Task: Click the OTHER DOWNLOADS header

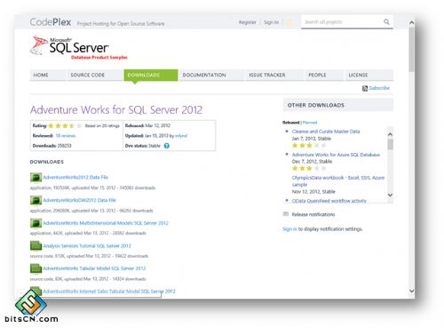Action: coord(338,105)
